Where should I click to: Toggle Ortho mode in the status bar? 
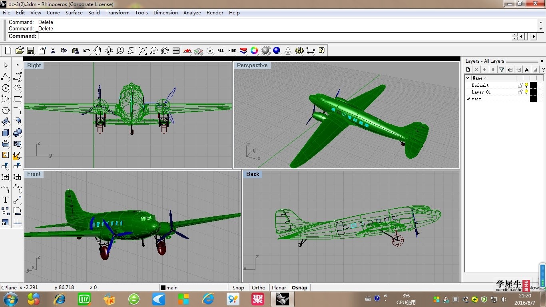pyautogui.click(x=259, y=287)
